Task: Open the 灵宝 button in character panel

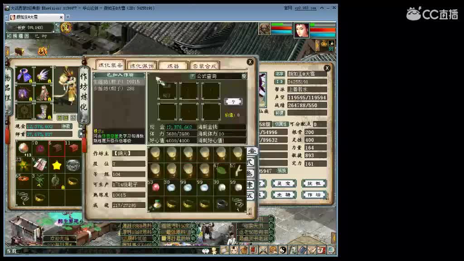Action: (283, 184)
